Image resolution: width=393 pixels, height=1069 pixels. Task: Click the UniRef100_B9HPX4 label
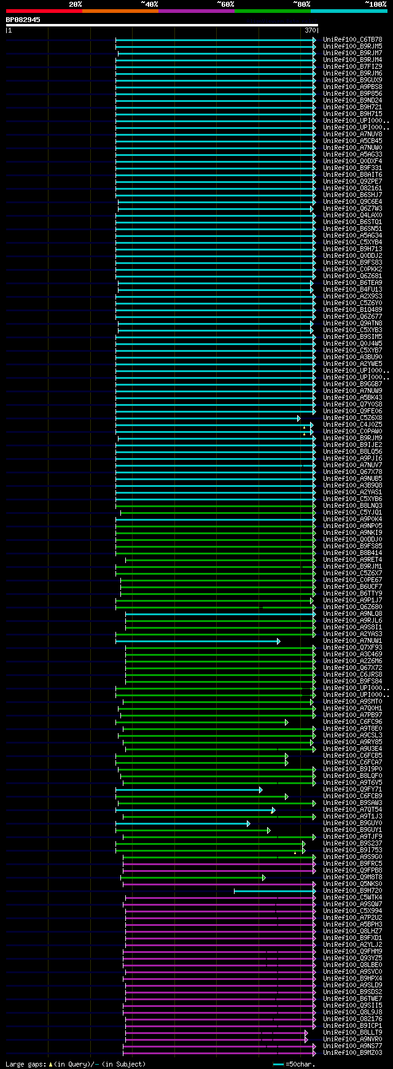click(x=352, y=979)
